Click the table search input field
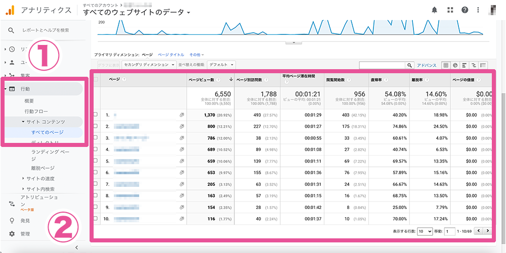Image resolution: width=506 pixels, height=253 pixels. [x=383, y=65]
